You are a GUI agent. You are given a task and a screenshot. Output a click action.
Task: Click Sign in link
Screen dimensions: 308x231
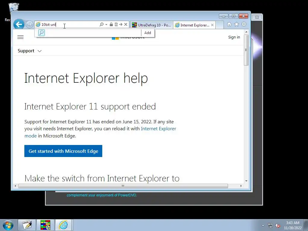[x=234, y=37]
